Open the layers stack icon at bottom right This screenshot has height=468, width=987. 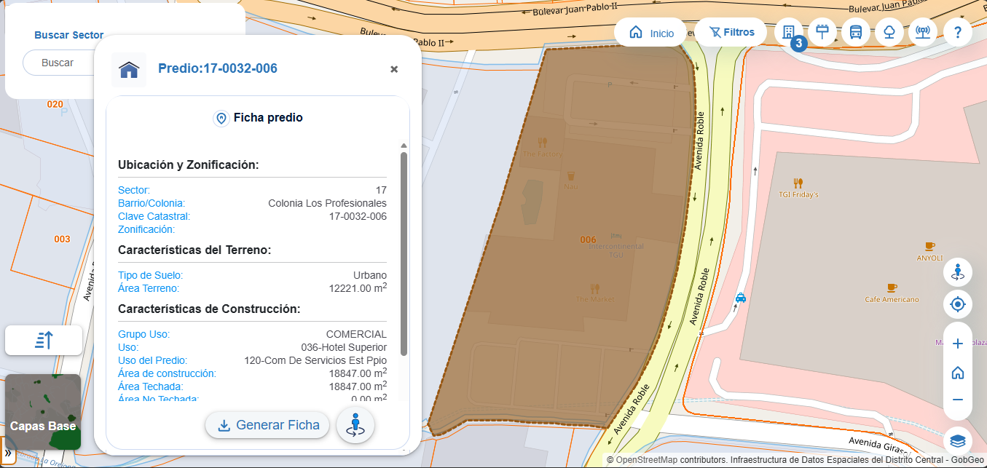tap(958, 441)
